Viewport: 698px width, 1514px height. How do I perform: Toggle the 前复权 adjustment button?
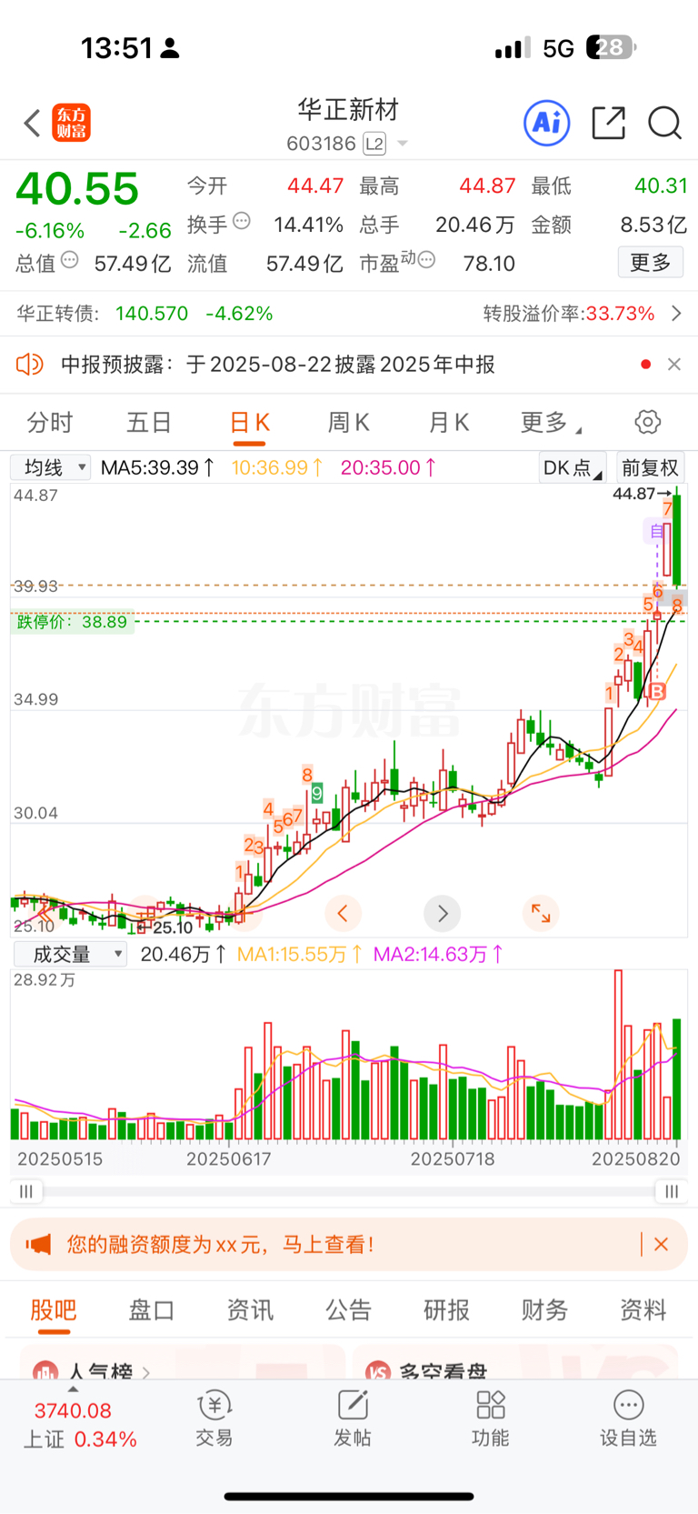pos(650,467)
